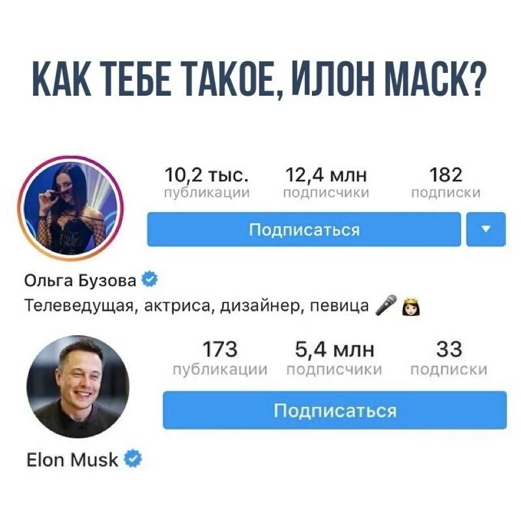
Task: Click the Ольга Бузова profile name
Action: (x=80, y=280)
